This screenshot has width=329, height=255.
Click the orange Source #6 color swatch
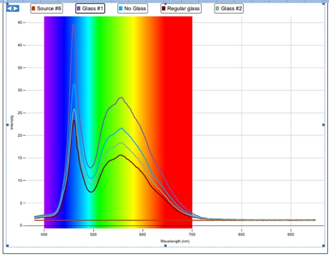33,9
